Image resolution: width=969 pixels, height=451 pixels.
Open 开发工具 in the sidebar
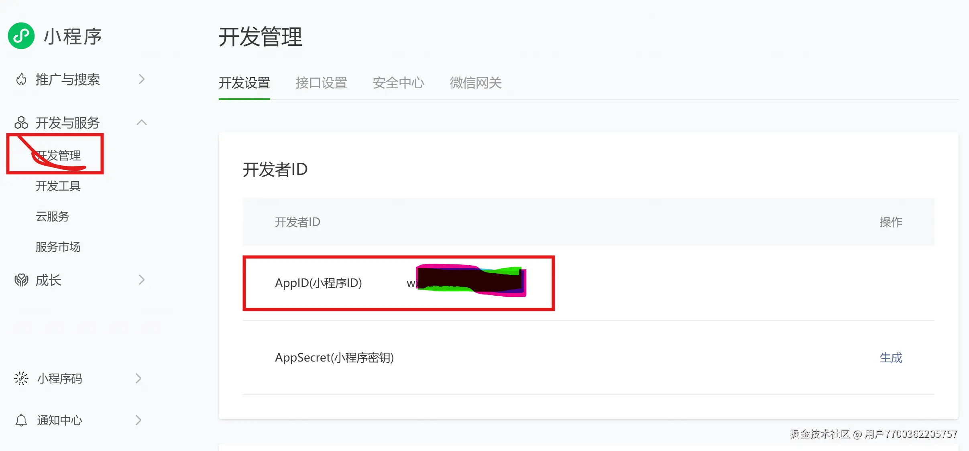coord(58,186)
